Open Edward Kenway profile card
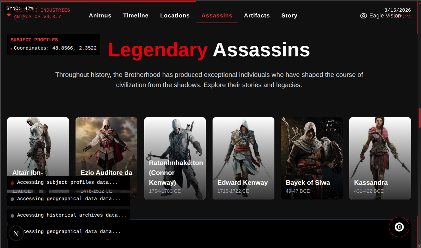This screenshot has height=248, width=421. pos(243,158)
